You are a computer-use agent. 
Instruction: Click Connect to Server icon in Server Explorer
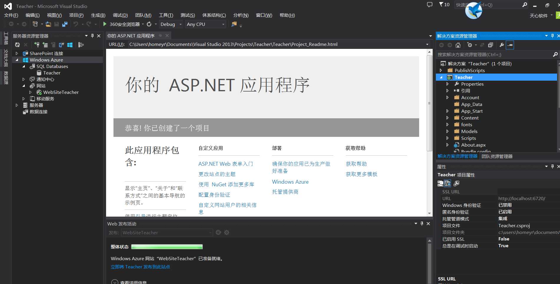[45, 45]
